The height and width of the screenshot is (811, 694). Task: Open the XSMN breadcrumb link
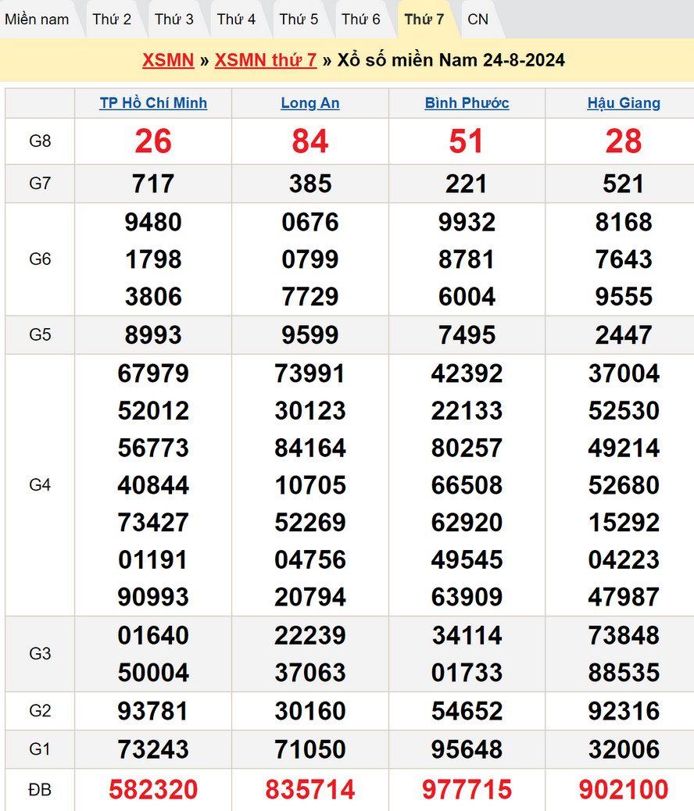[x=168, y=60]
